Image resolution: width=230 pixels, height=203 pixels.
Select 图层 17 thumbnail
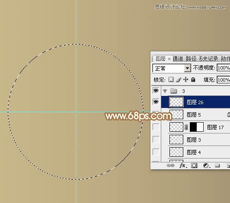coord(176,127)
